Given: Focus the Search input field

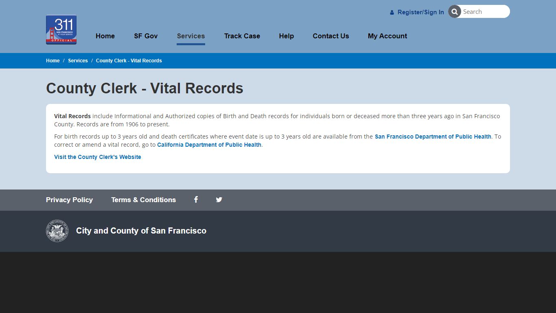Looking at the screenshot, I should [485, 11].
